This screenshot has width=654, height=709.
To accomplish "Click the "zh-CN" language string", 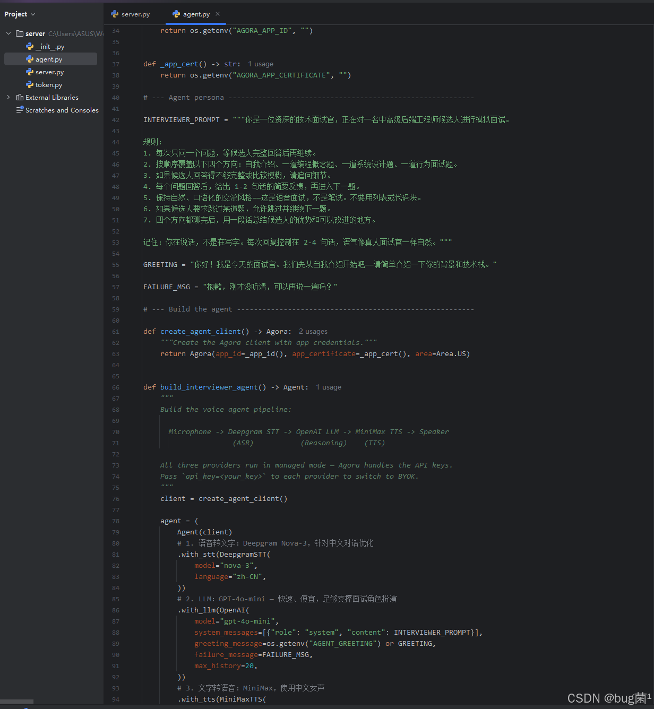I will (247, 576).
